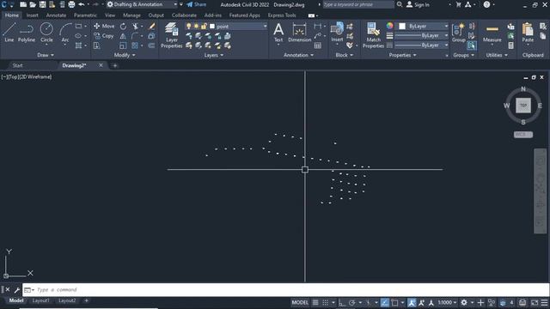Switch to the Layout1 tab

[x=41, y=300]
